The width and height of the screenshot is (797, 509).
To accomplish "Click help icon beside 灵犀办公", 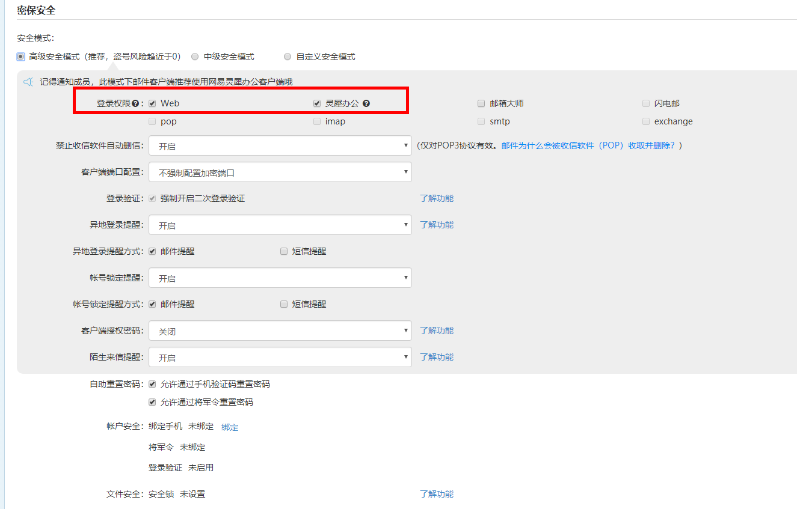I will 366,103.
